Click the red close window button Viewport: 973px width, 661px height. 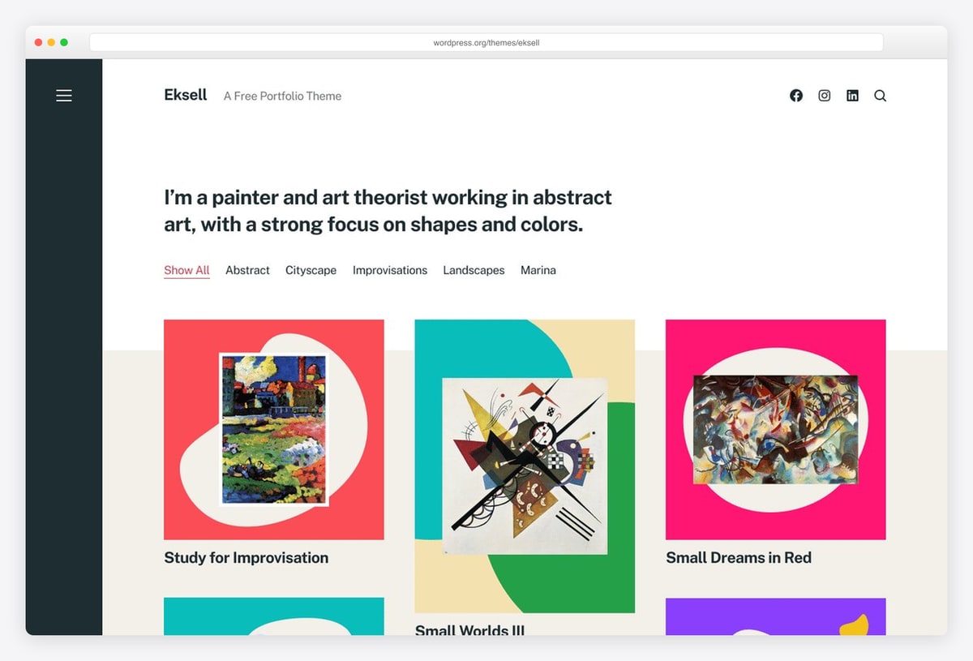point(38,42)
